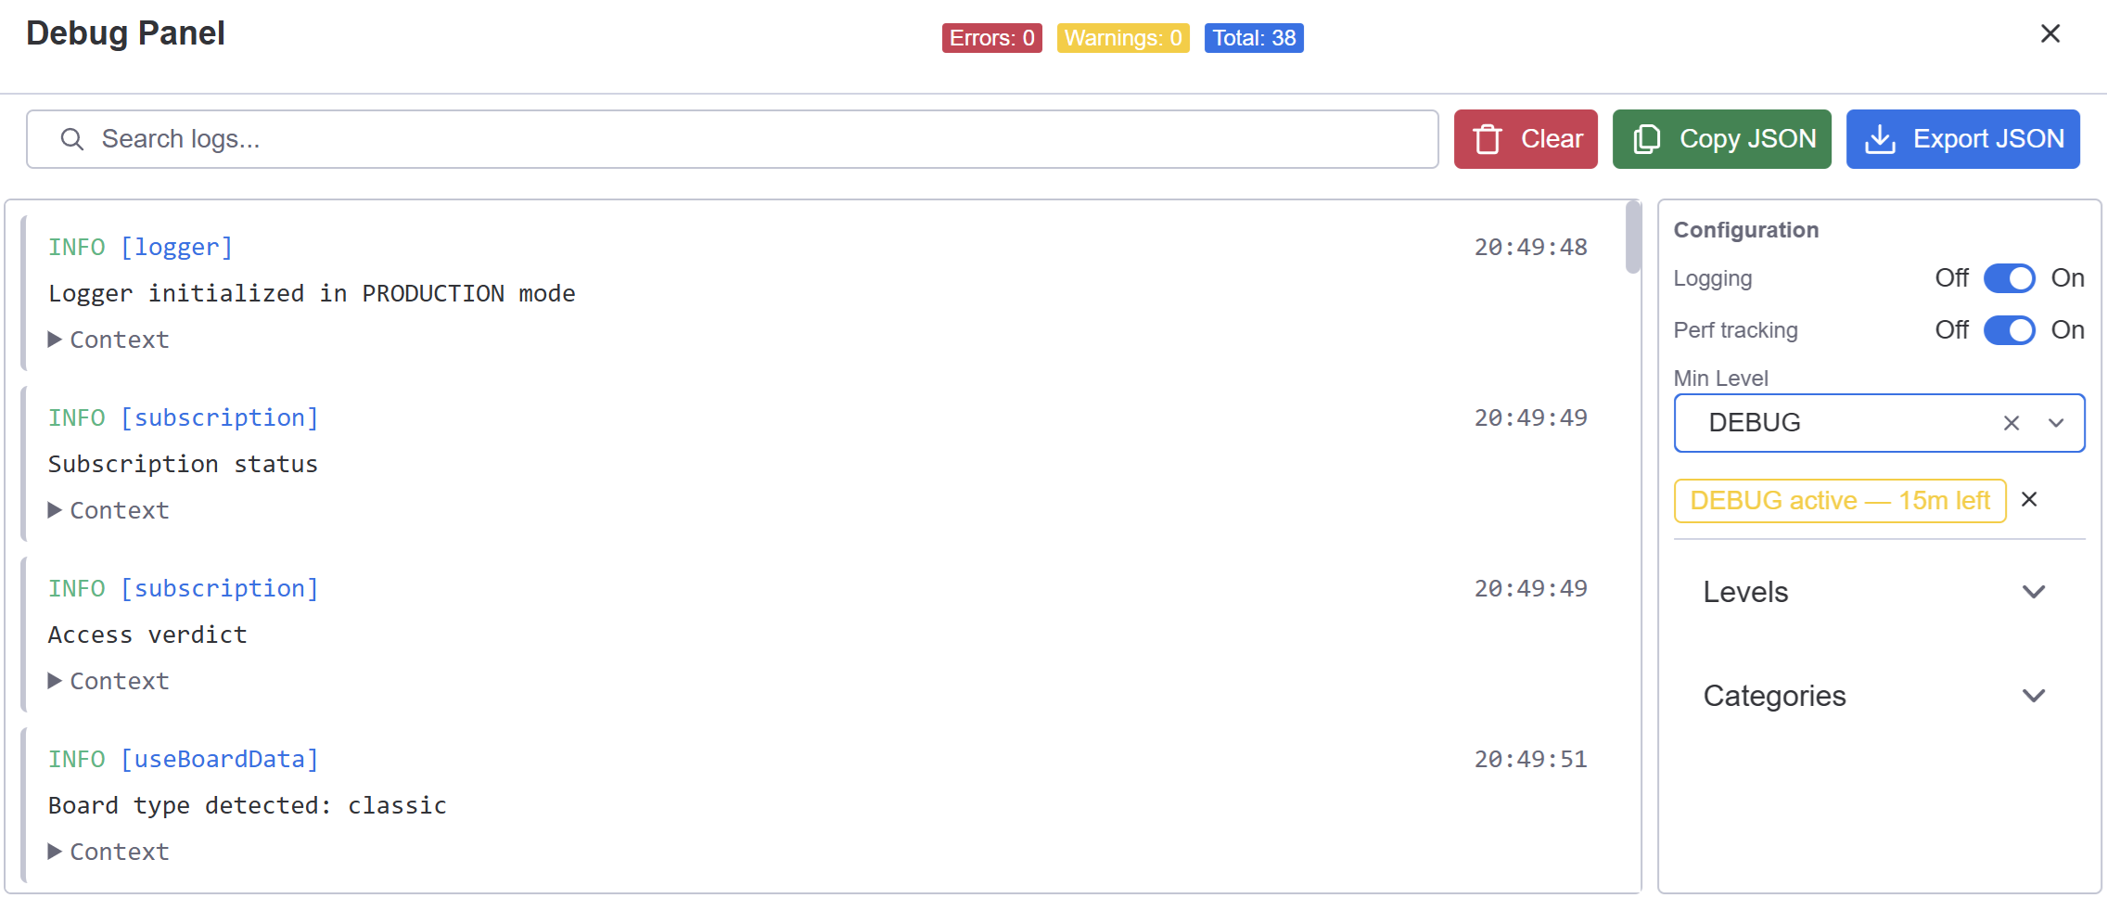Click the Export JSON button
This screenshot has width=2107, height=898.
click(1963, 138)
